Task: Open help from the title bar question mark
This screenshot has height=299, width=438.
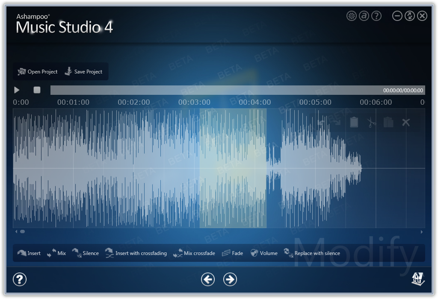Action: [376, 16]
